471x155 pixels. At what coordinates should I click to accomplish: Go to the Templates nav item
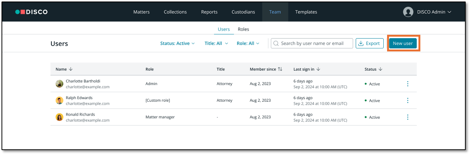coord(306,12)
